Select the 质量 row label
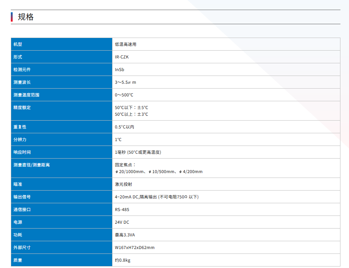The width and height of the screenshot is (349, 268). [18, 261]
